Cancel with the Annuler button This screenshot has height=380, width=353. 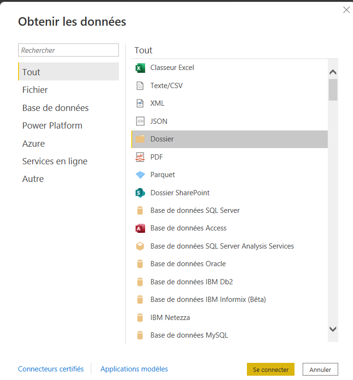click(x=320, y=370)
